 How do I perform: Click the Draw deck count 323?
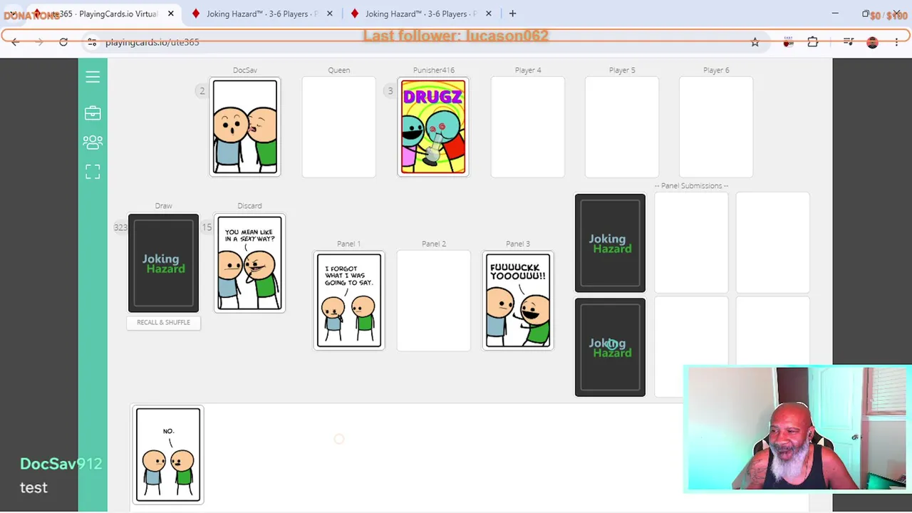point(120,227)
